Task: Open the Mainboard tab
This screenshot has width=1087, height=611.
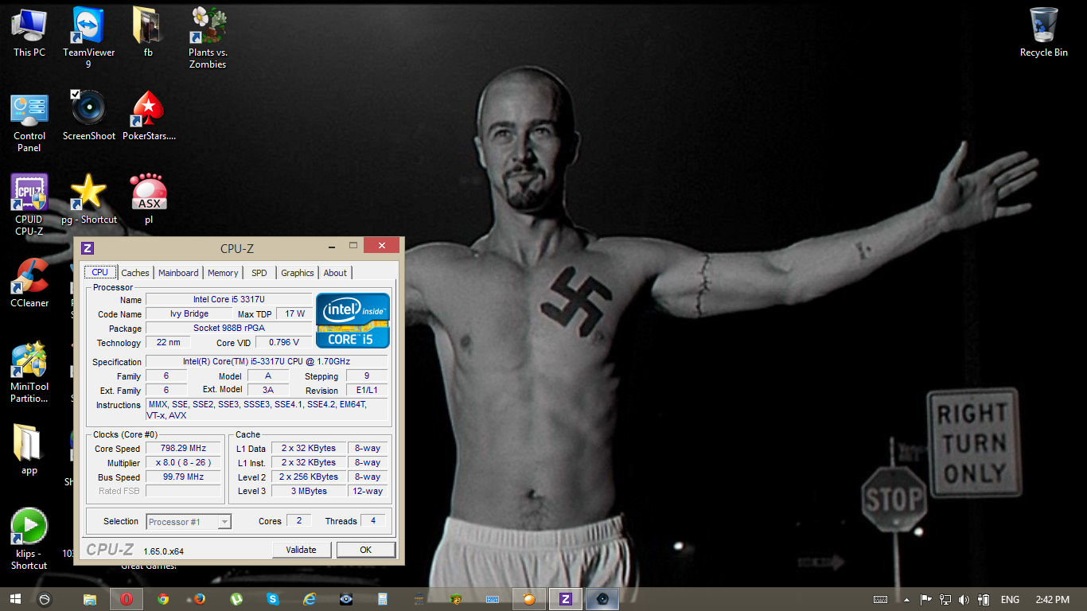Action: 178,273
